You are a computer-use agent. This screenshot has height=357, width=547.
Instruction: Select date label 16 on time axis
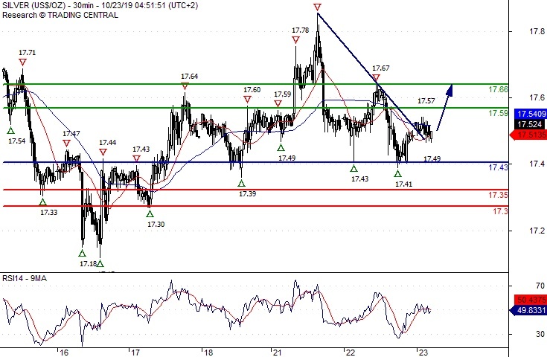[x=64, y=353]
